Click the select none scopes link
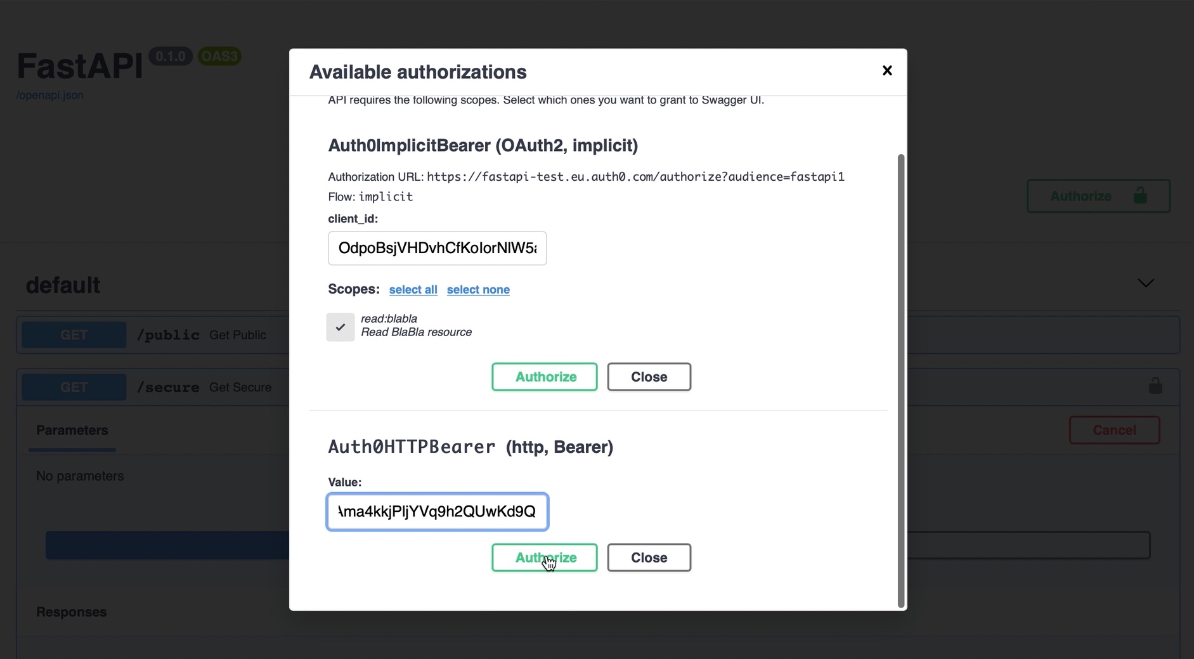 pyautogui.click(x=478, y=289)
